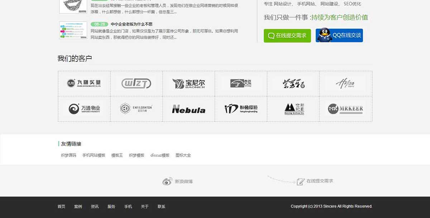Select 服务 in footer menu
The image size is (430, 218).
111,207
